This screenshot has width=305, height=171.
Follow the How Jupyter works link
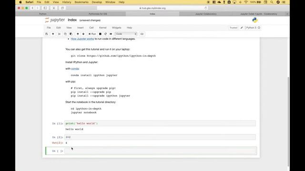82,39
